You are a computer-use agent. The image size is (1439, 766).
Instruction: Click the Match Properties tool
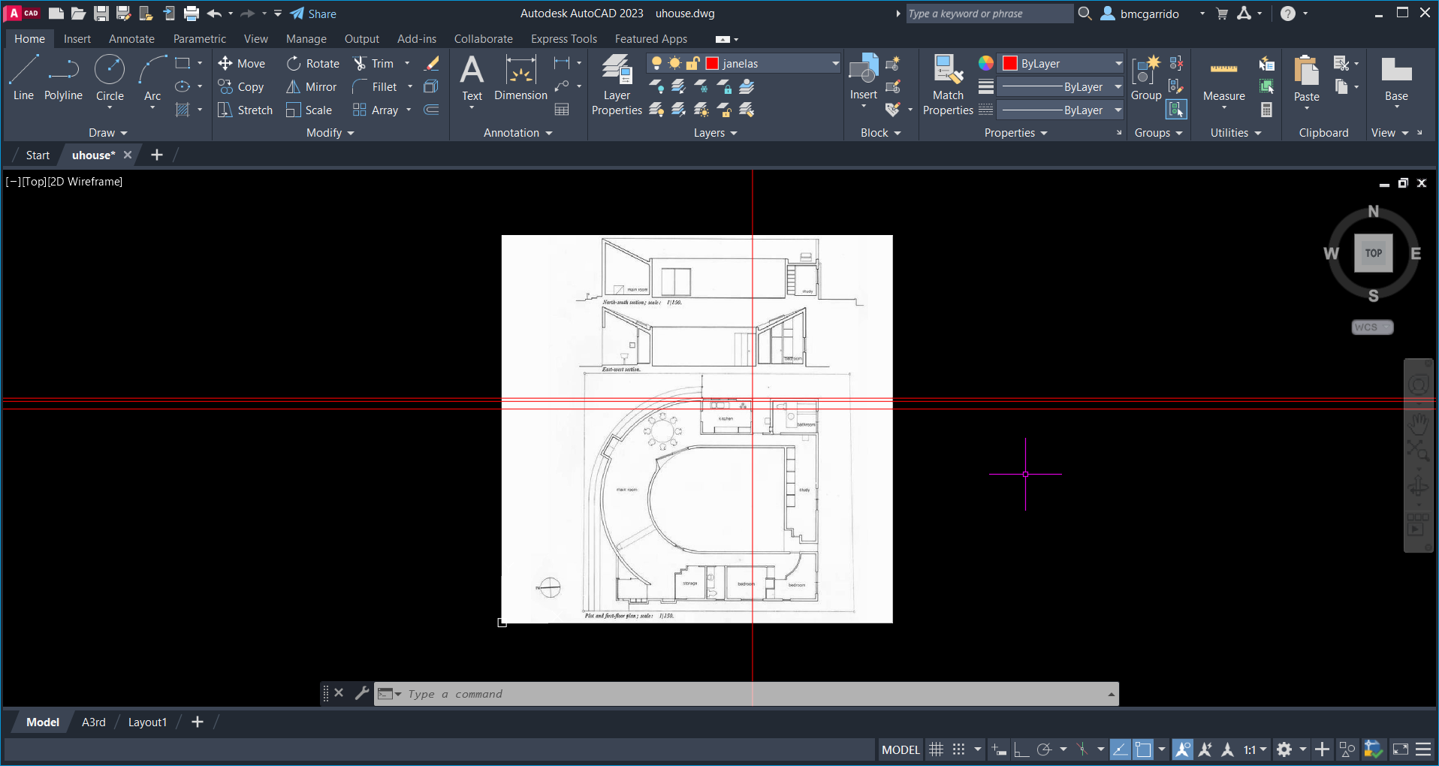[948, 86]
